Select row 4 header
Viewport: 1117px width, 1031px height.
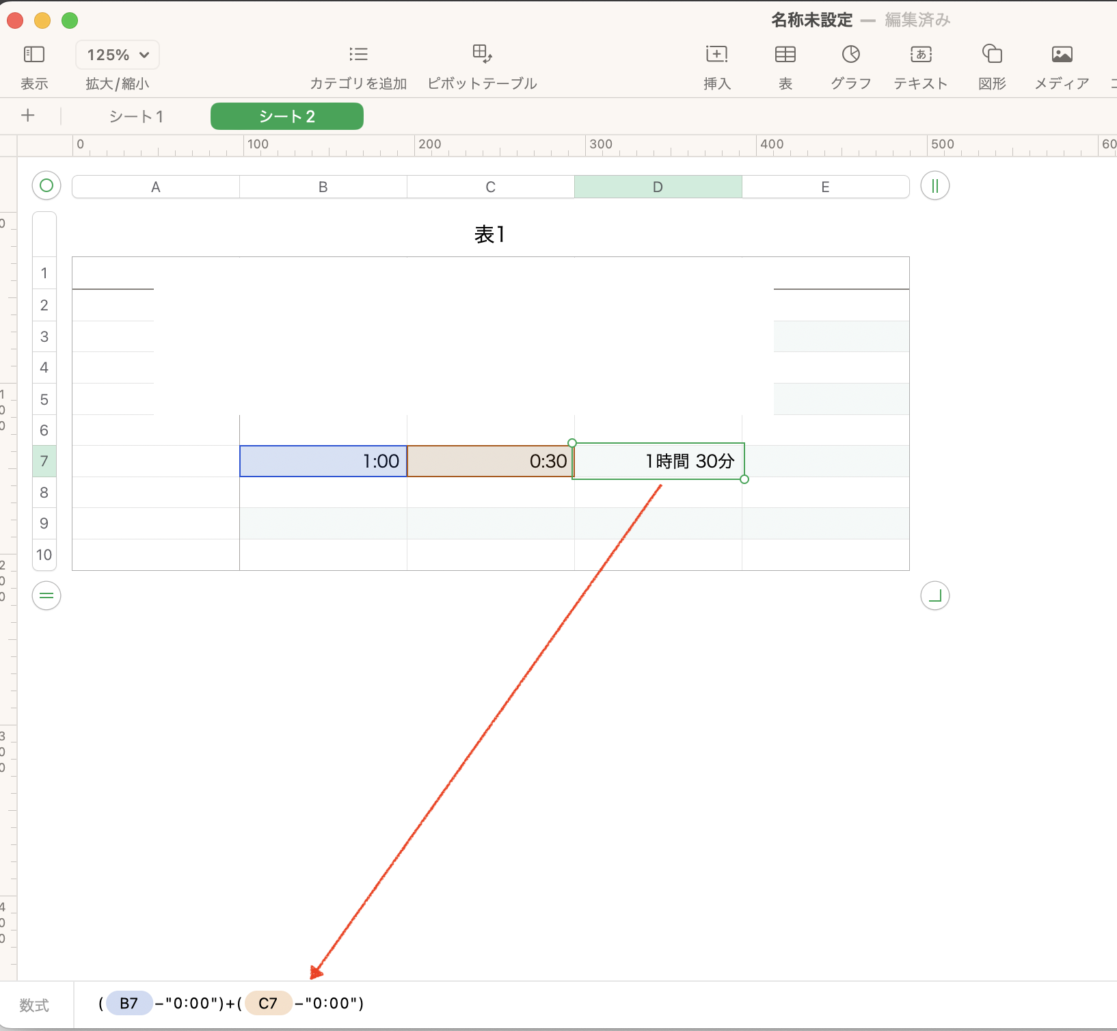44,367
